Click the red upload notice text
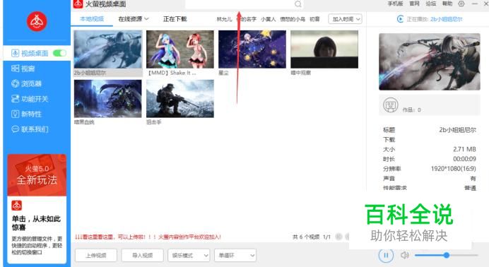The height and width of the screenshot is (267, 489). pyautogui.click(x=148, y=237)
